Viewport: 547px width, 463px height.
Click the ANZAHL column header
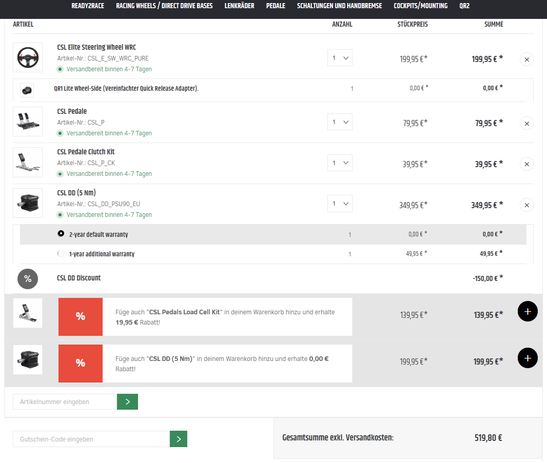click(342, 25)
